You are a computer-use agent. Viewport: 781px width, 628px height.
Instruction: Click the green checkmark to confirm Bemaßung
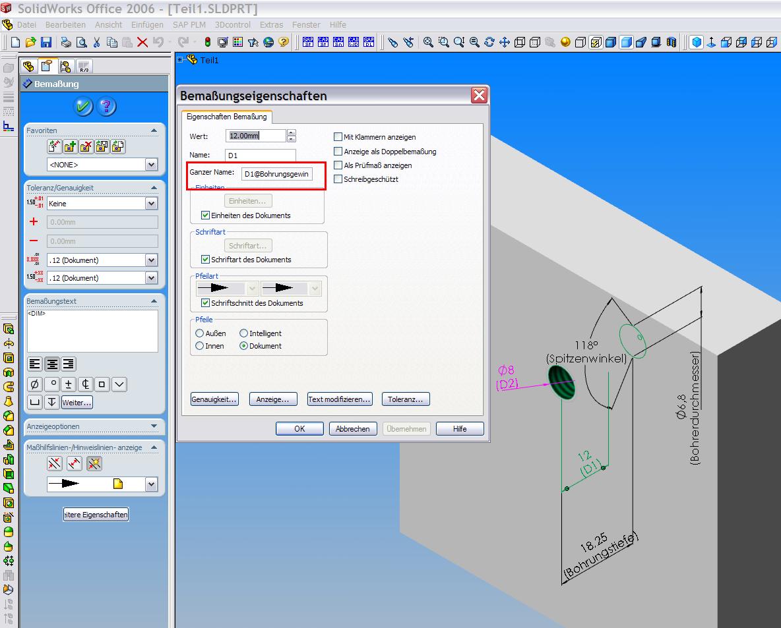(83, 106)
